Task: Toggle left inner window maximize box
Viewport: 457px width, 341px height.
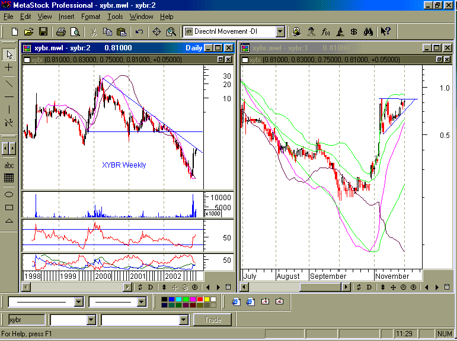Action: (220, 59)
